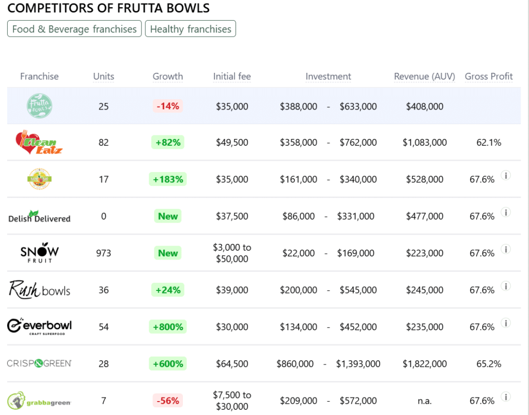This screenshot has width=529, height=415.
Task: Select the +183% growth badge
Action: coord(168,179)
